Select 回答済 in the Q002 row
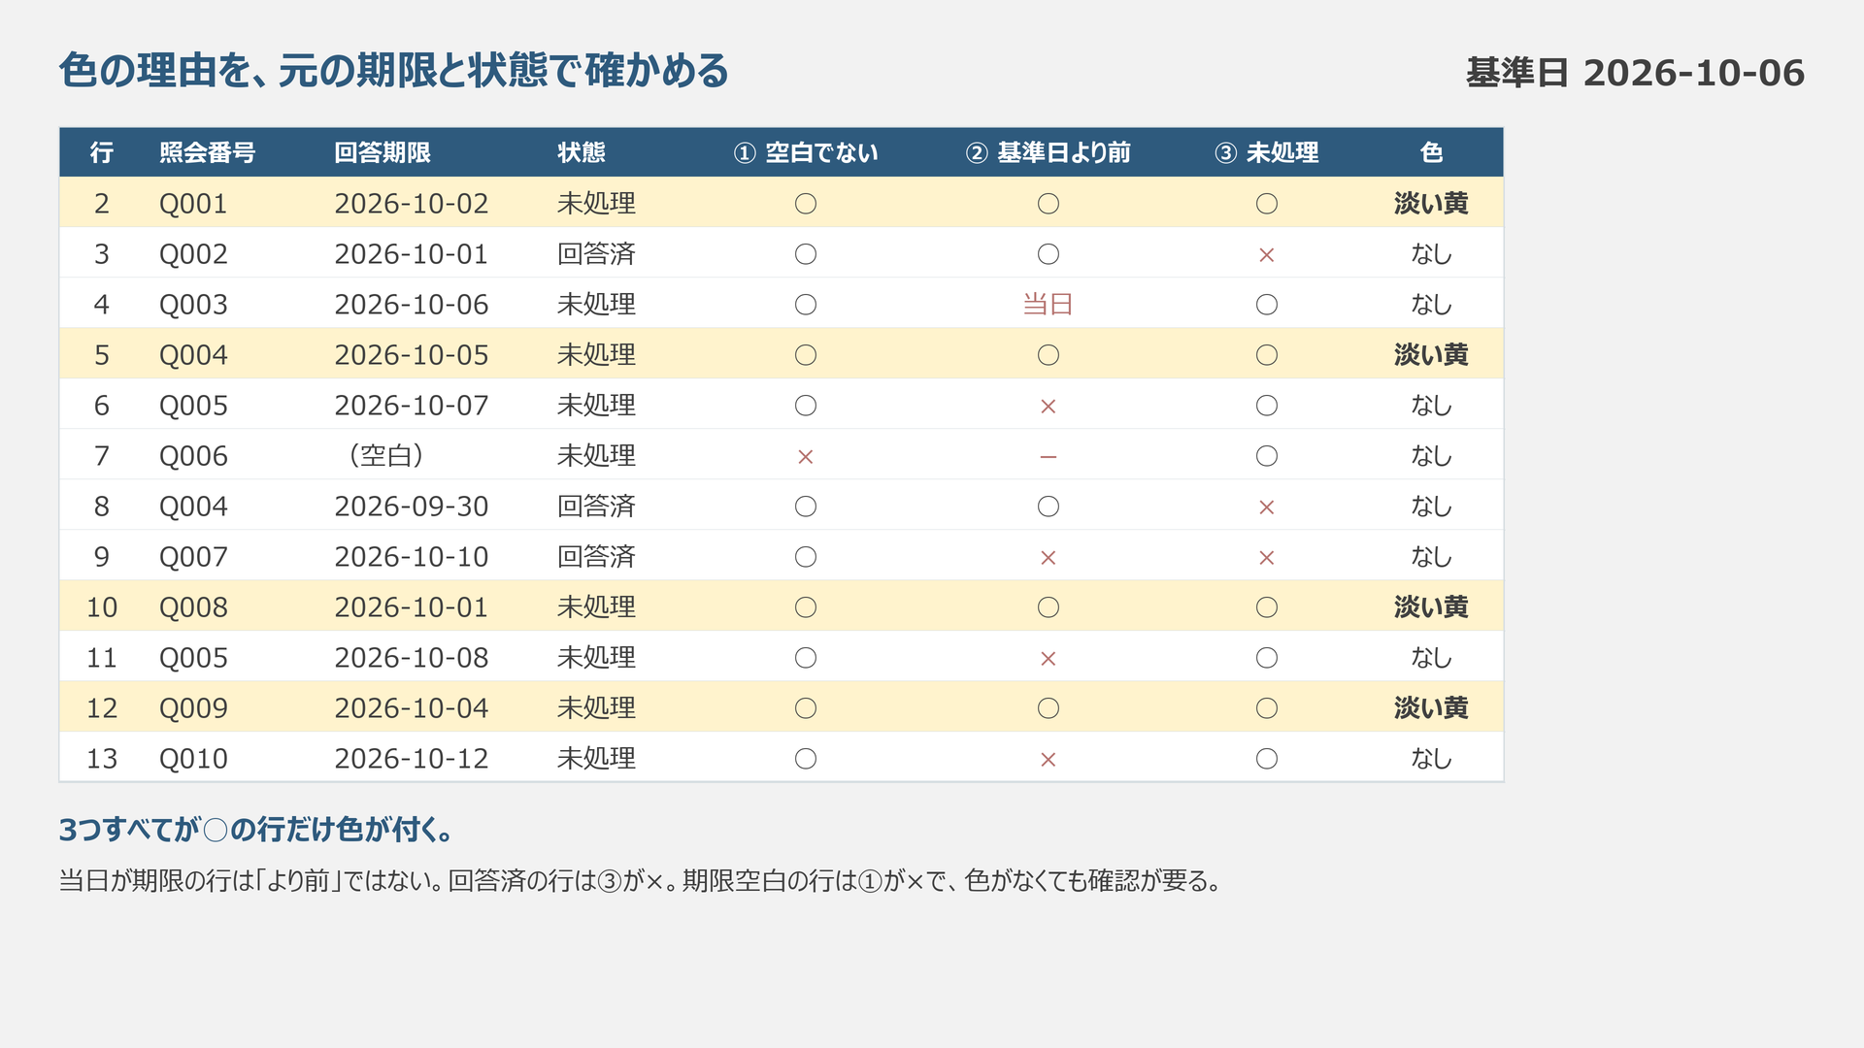1864x1048 pixels. pyautogui.click(x=596, y=254)
